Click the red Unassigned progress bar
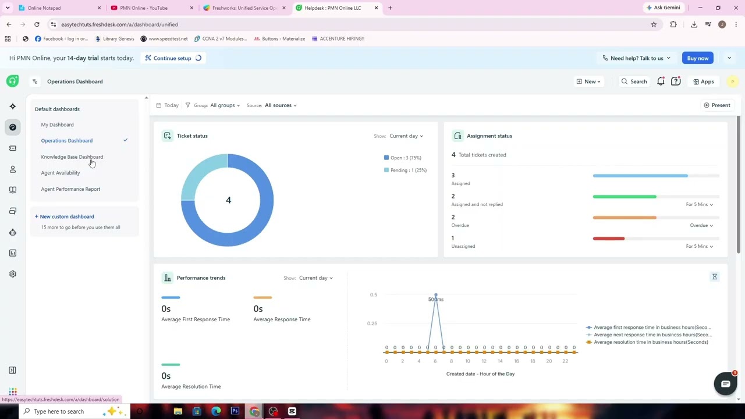 coord(609,239)
